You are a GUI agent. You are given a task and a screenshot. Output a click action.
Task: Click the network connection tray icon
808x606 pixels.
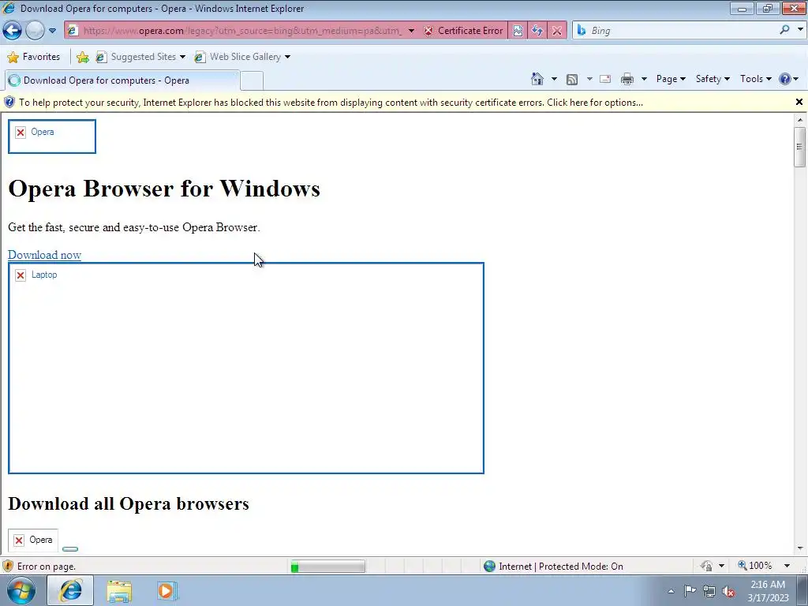(x=709, y=592)
